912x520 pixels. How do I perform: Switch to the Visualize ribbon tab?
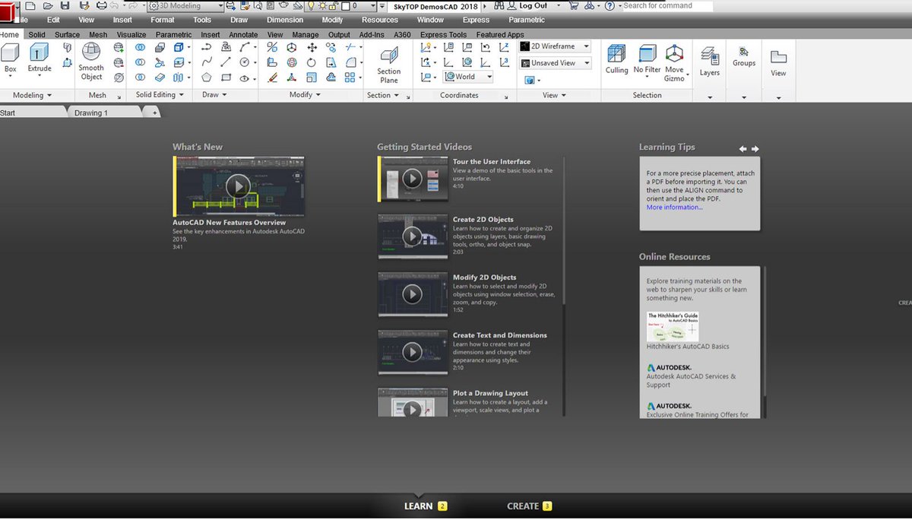[131, 34]
